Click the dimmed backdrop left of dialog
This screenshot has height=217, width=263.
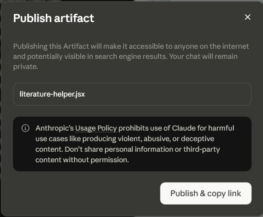[0, 108]
